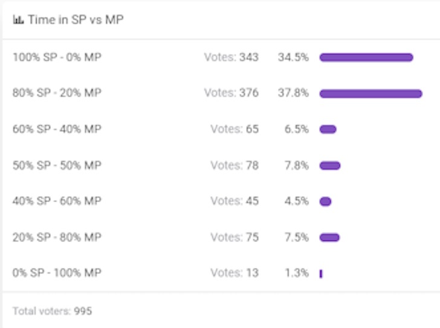Select the '20% SP - 80% MP' option
This screenshot has height=328, width=440.
pyautogui.click(x=57, y=237)
